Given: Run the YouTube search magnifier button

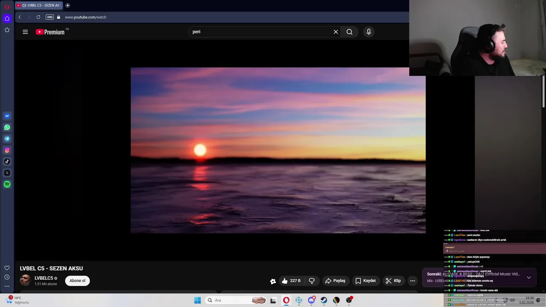Looking at the screenshot, I should (x=349, y=32).
